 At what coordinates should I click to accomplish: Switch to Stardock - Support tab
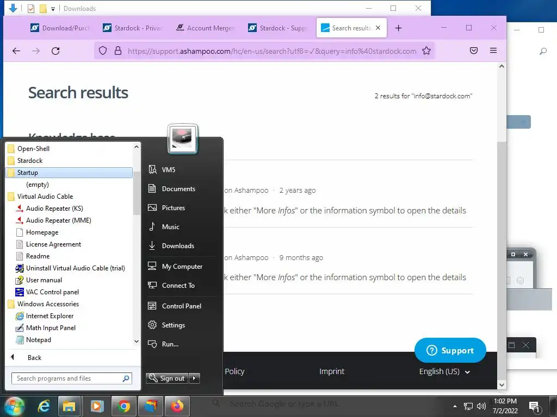pos(278,28)
